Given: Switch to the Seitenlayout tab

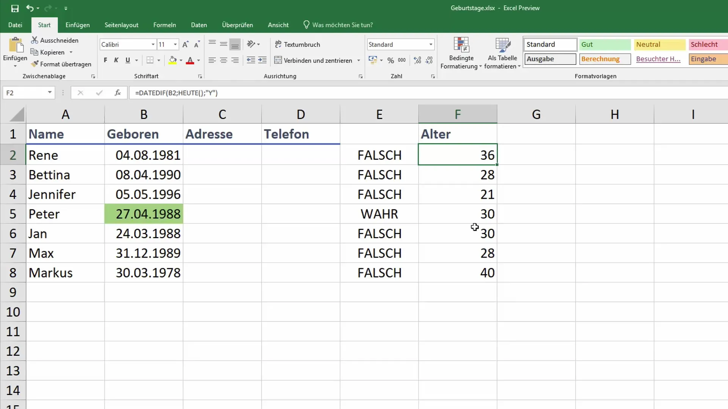Looking at the screenshot, I should (x=121, y=25).
